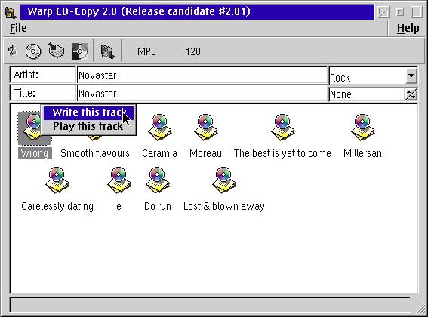Click the Artist field containing Novastar

[202, 75]
